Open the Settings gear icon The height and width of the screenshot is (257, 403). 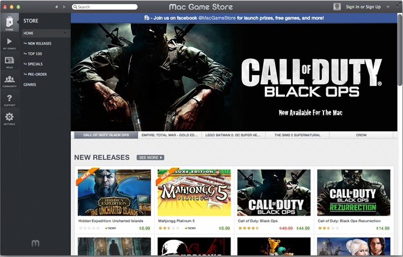pyautogui.click(x=10, y=119)
